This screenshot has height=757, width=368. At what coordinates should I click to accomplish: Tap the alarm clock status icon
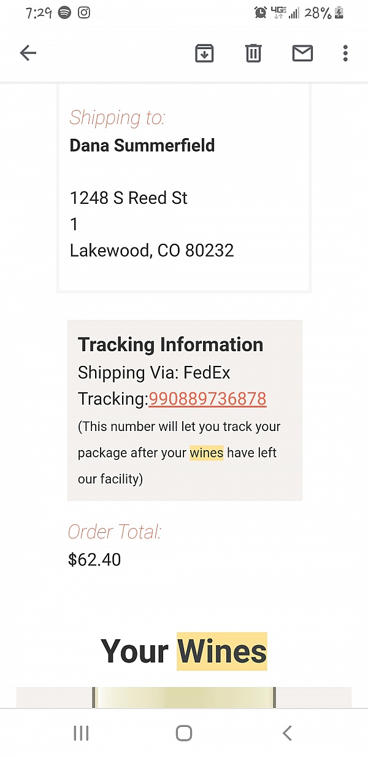point(261,12)
